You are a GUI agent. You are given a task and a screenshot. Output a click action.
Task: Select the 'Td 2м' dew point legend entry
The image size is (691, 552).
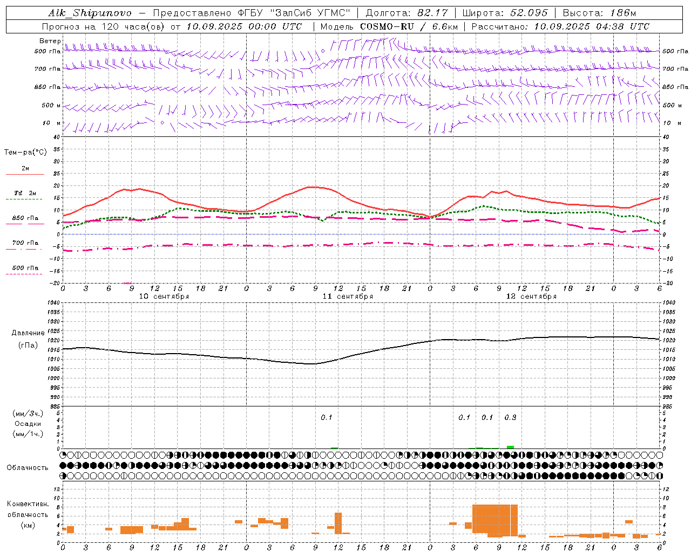coord(25,193)
